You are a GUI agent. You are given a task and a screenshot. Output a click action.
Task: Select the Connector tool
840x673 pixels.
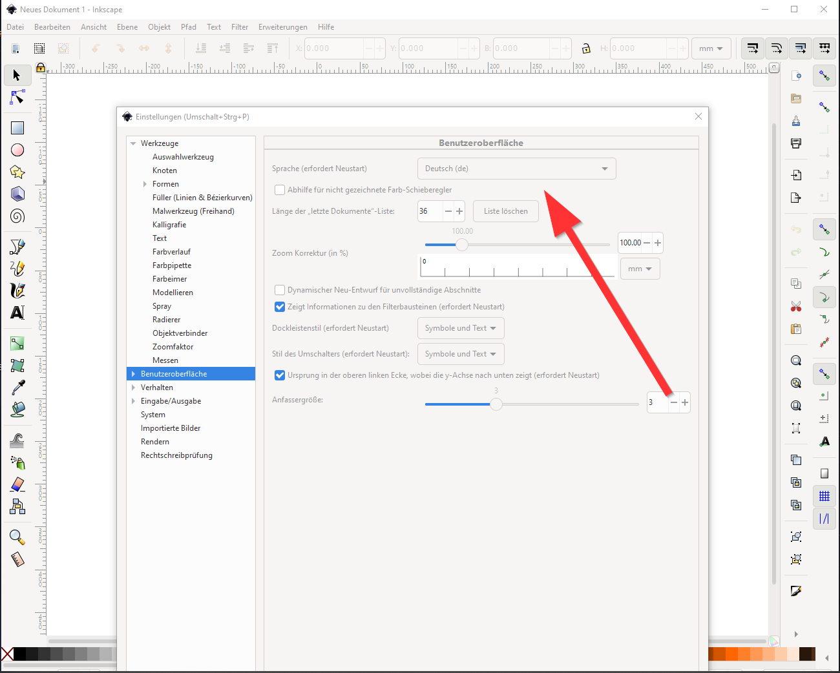[x=17, y=506]
